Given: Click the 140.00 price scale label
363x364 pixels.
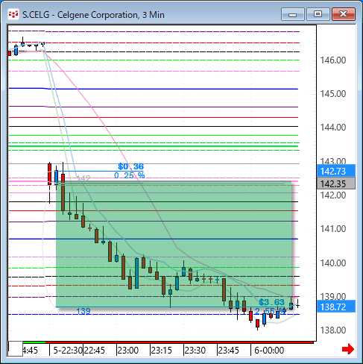Looking at the screenshot, I should click(x=333, y=263).
